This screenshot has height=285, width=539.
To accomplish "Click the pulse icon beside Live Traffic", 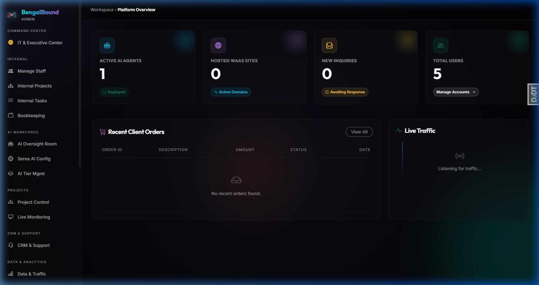I will (x=399, y=131).
